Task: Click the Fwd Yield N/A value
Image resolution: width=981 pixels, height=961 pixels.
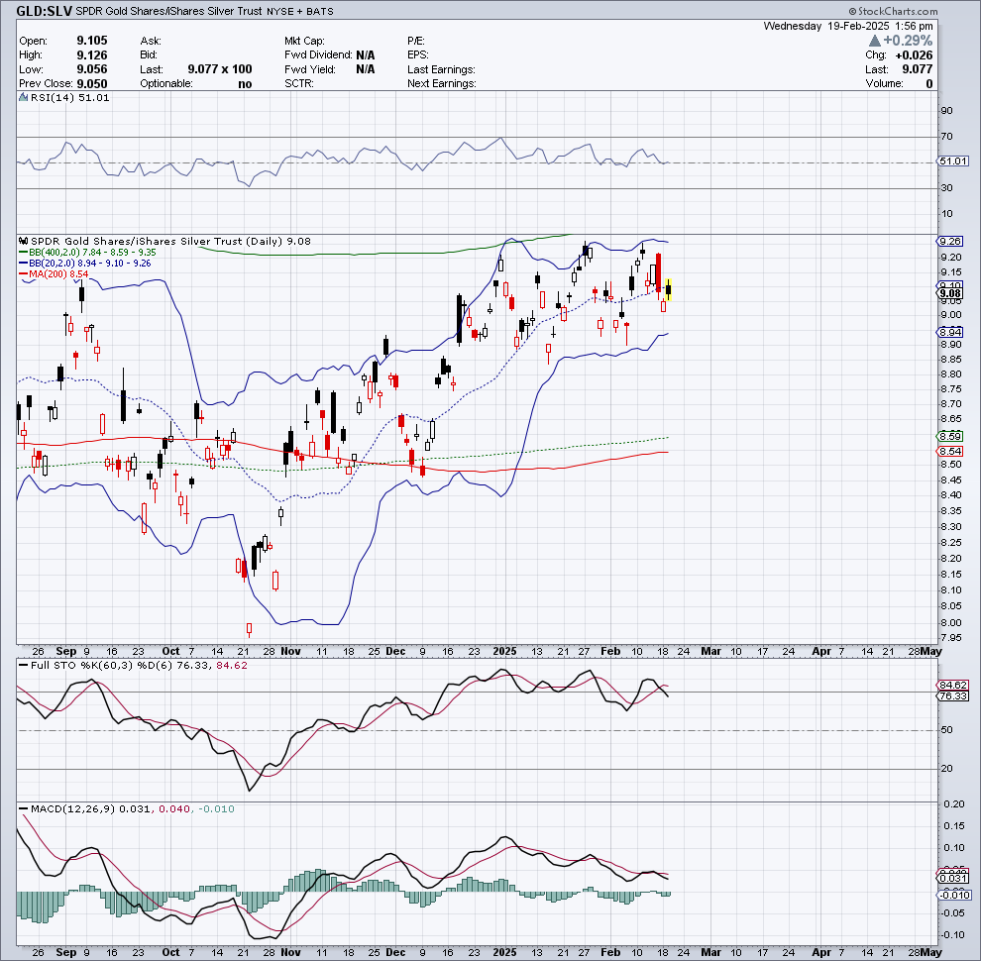Action: 366,69
